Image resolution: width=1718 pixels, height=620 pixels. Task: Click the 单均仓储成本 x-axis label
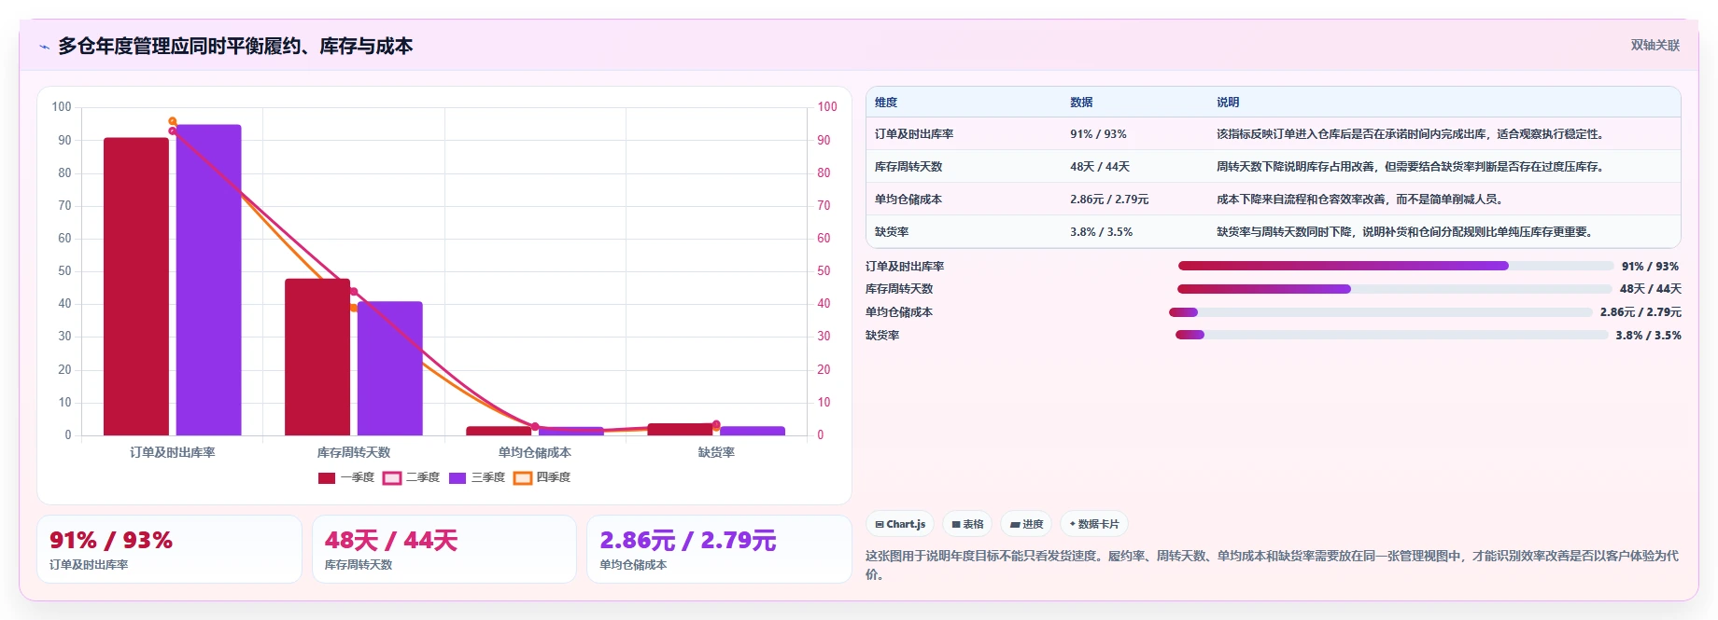click(x=535, y=452)
